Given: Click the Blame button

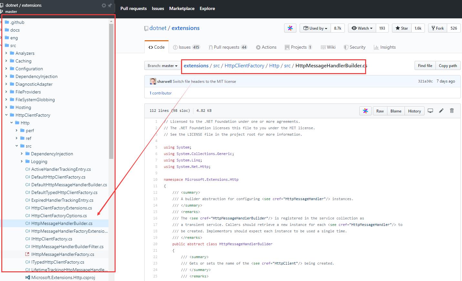Looking at the screenshot, I should pos(395,111).
